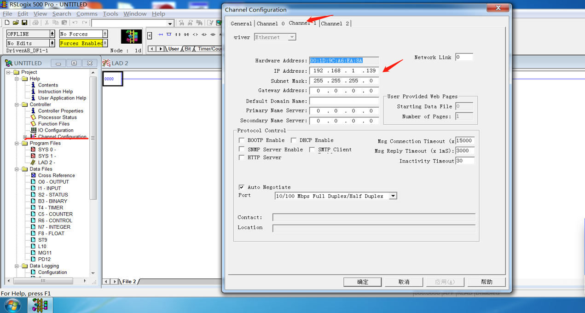Viewport: 585px width, 313px height.
Task: Open the Forces Enabled dropdown
Action: [x=105, y=43]
